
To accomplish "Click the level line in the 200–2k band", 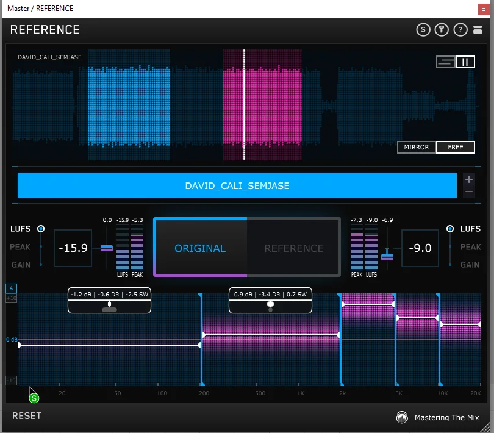I will 271,335.
